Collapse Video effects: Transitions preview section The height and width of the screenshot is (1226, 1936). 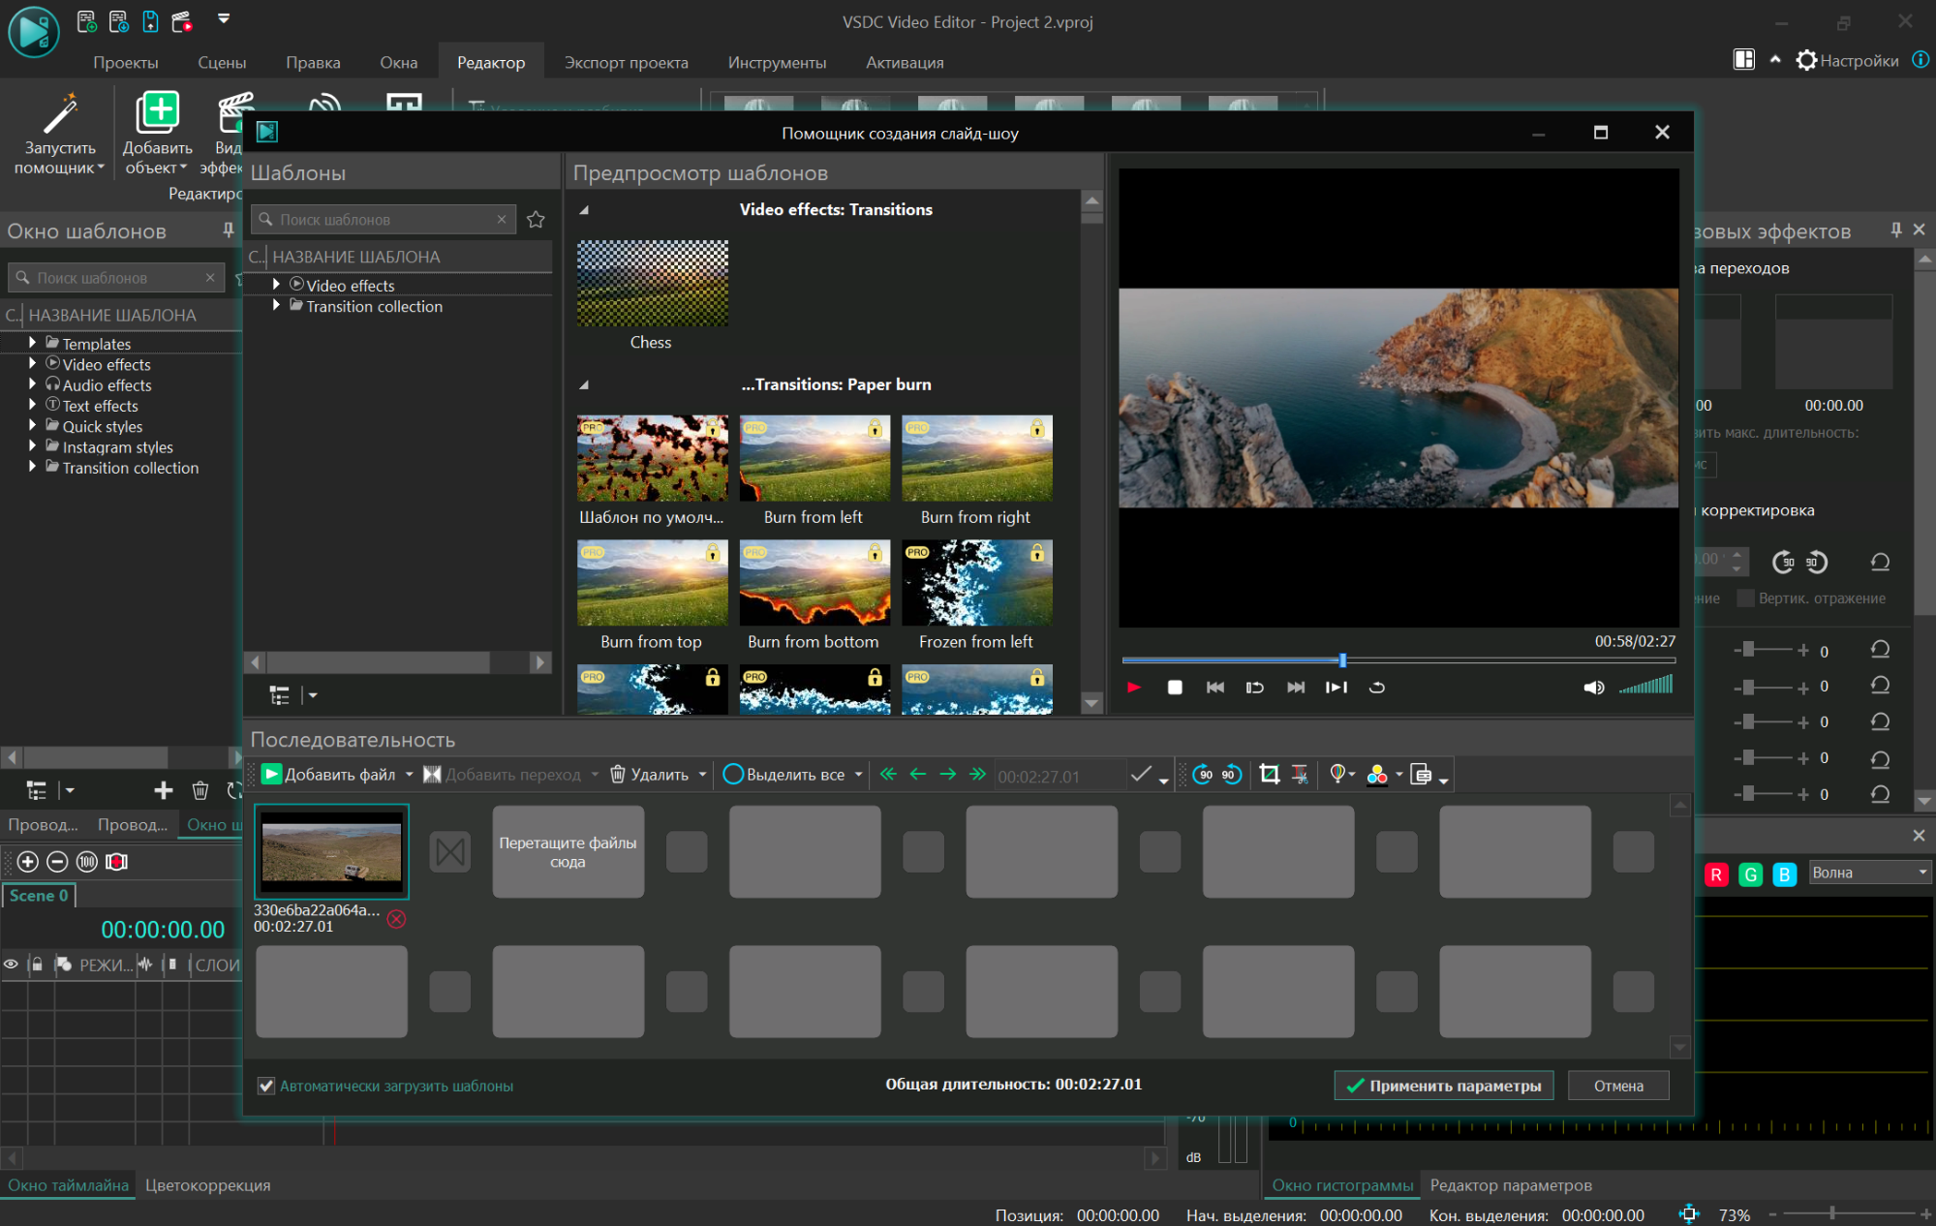tap(584, 210)
